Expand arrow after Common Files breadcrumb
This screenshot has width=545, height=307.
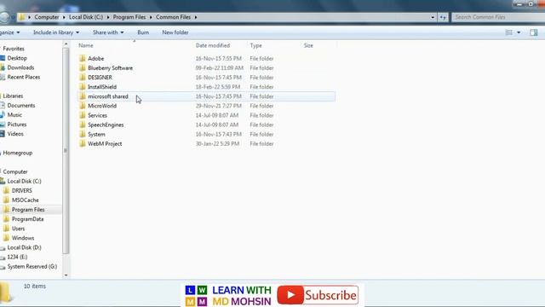point(196,17)
